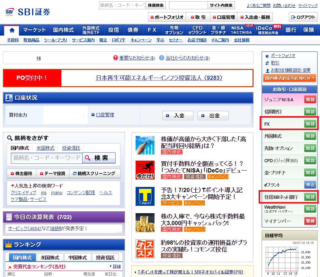Select the 中国株式 ranking tab

click(77, 258)
